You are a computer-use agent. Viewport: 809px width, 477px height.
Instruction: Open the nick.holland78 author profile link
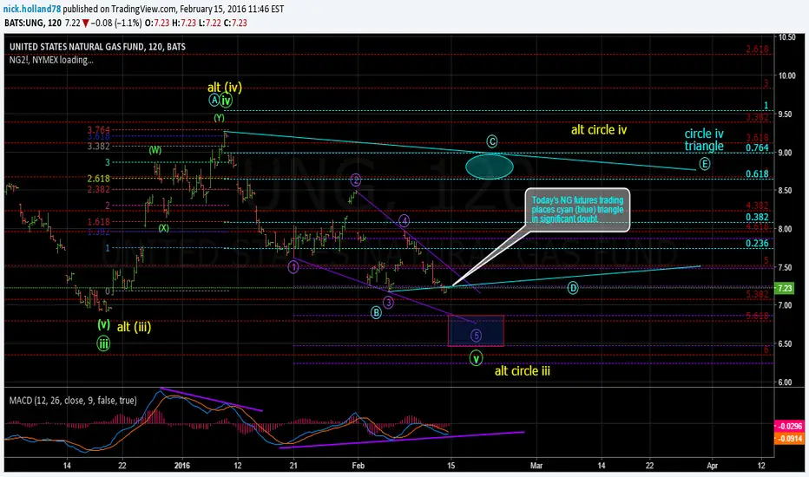pyautogui.click(x=32, y=9)
